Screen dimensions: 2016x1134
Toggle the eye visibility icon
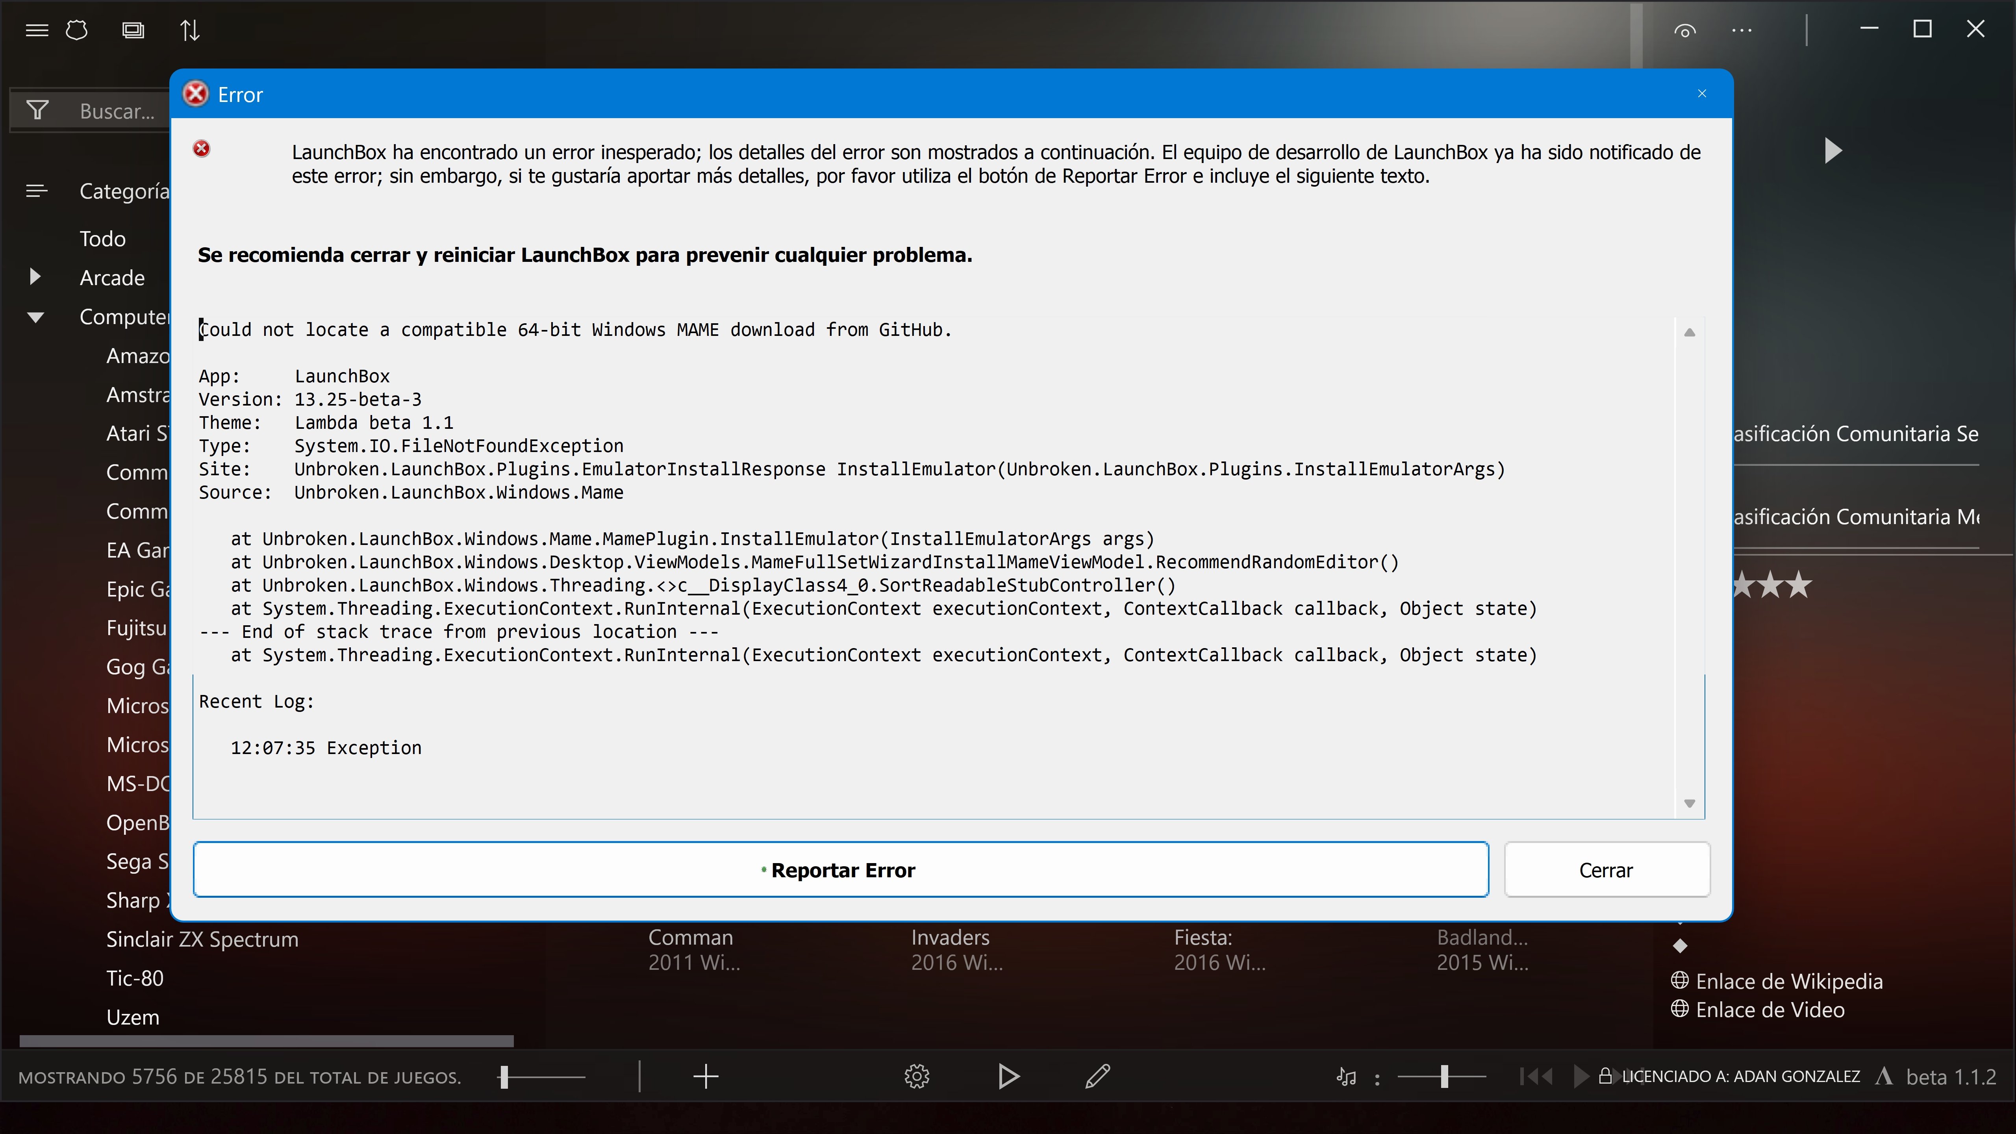(1685, 31)
